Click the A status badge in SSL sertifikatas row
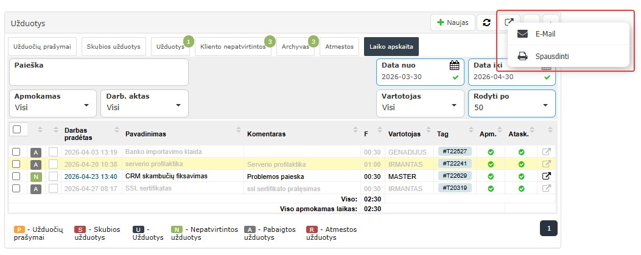 click(x=36, y=189)
